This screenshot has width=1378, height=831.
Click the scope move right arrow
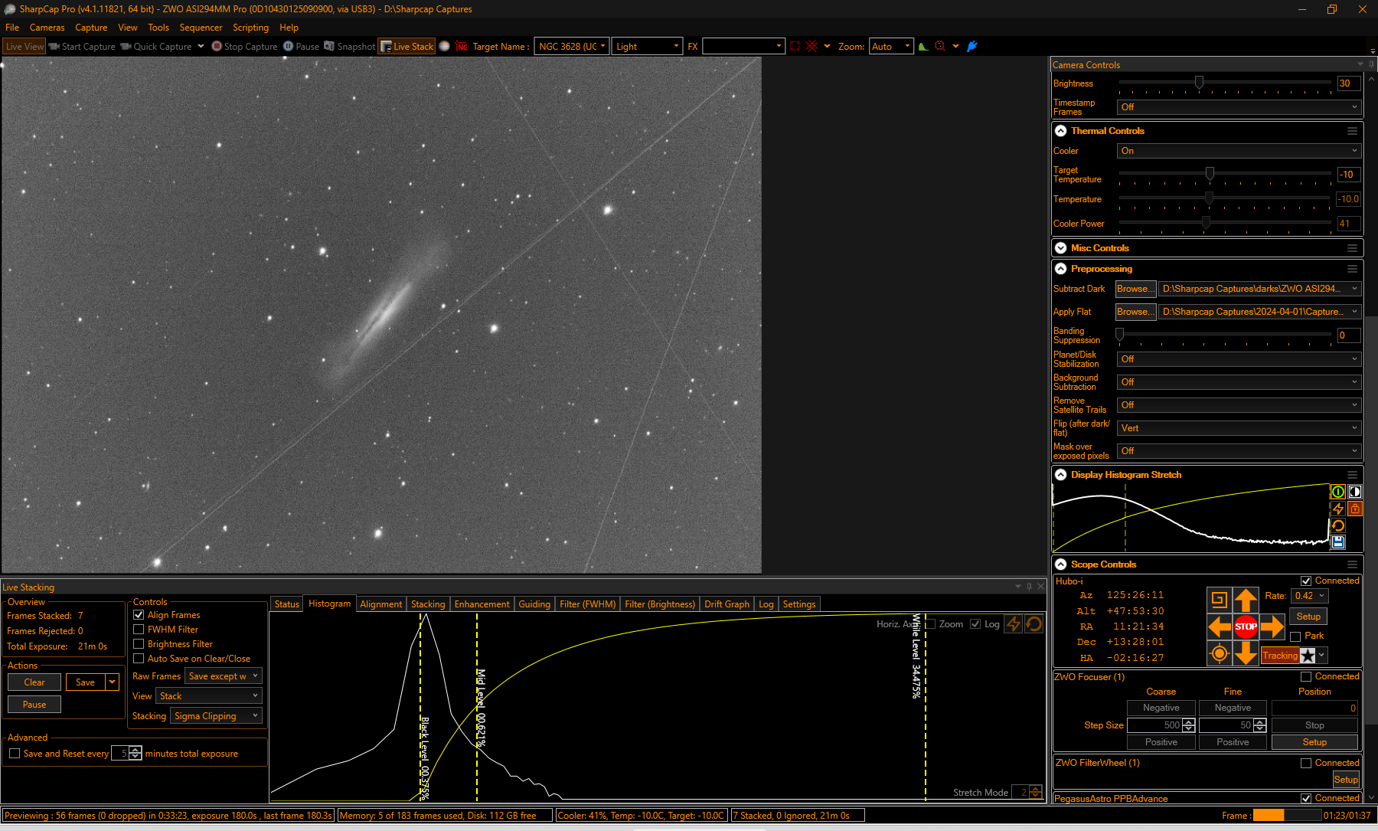click(x=1272, y=627)
